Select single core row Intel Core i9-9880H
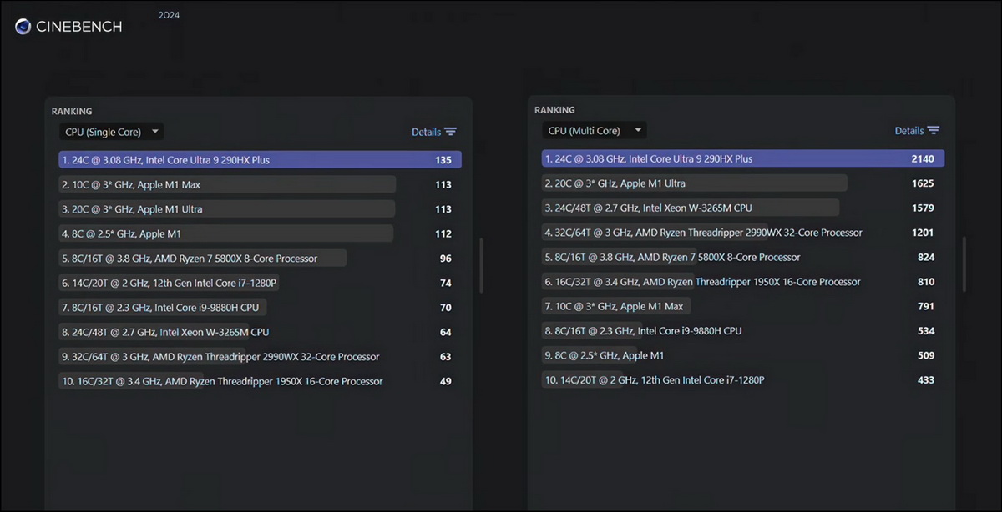Image resolution: width=1002 pixels, height=512 pixels. point(260,308)
